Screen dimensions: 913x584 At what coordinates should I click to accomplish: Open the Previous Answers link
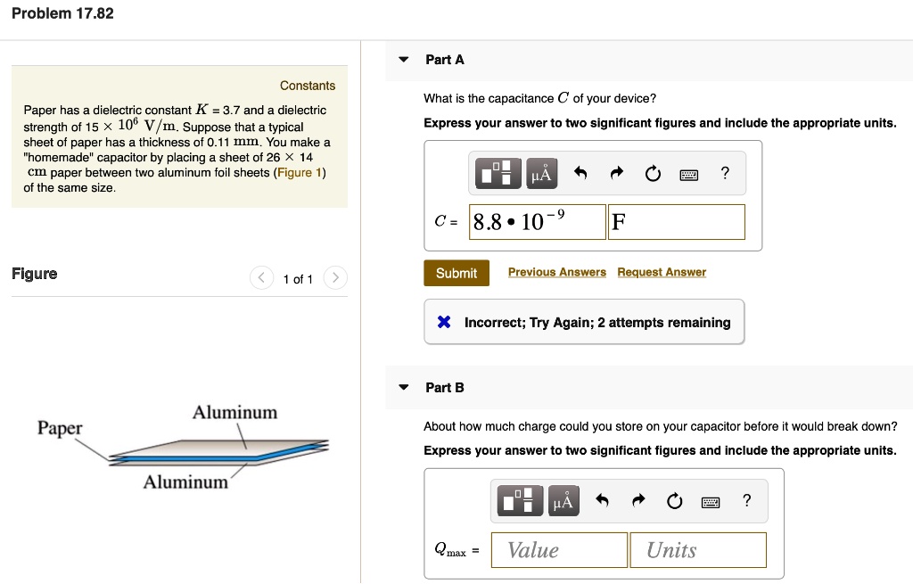pyautogui.click(x=556, y=272)
